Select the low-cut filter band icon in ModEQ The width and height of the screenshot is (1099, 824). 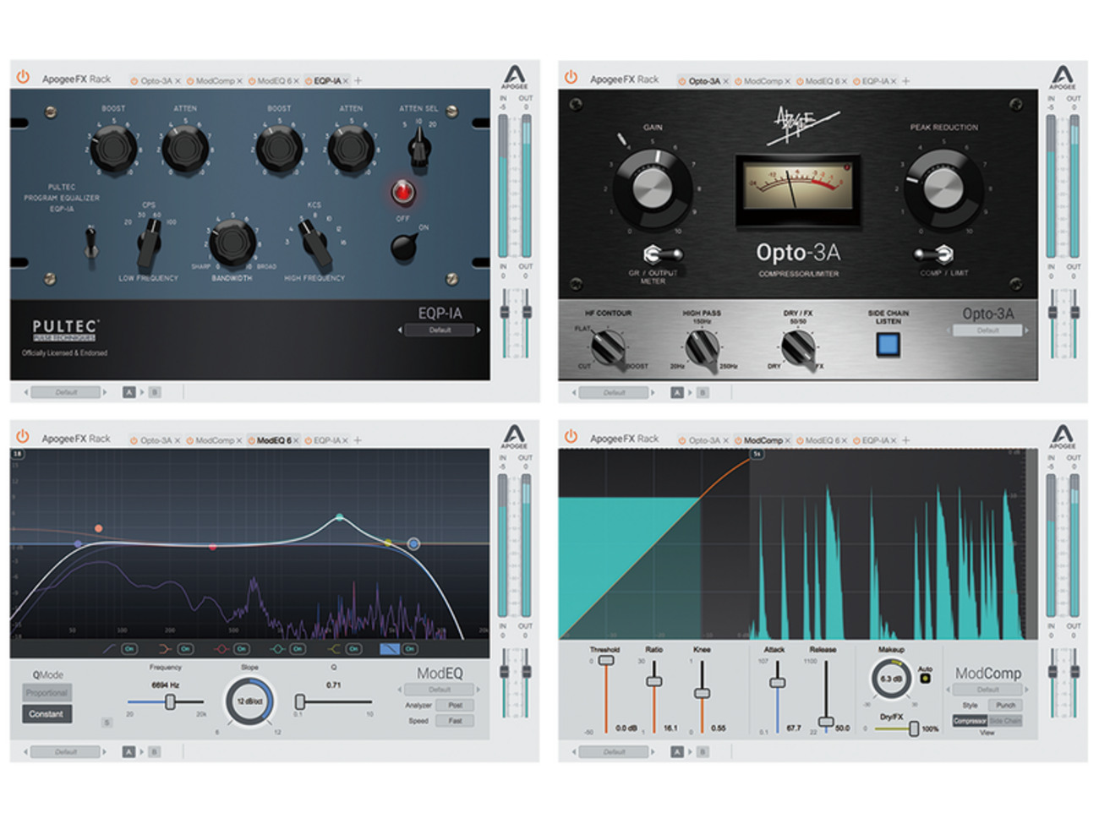tap(110, 649)
